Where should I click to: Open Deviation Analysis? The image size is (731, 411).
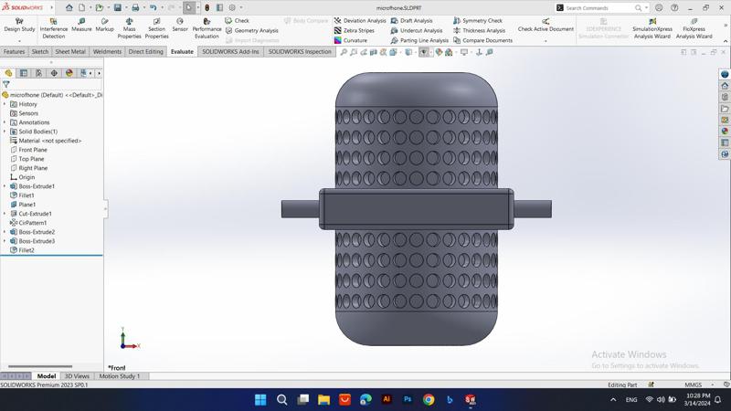point(360,20)
